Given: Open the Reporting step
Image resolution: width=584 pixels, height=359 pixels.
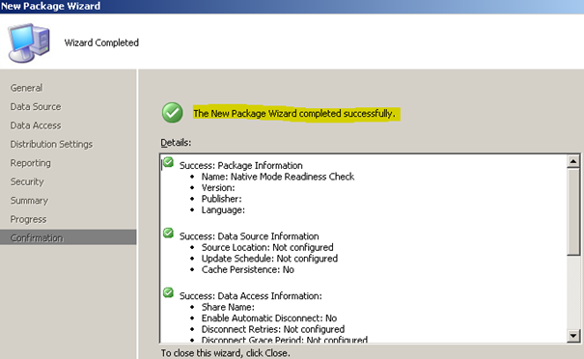Looking at the screenshot, I should coord(31,163).
